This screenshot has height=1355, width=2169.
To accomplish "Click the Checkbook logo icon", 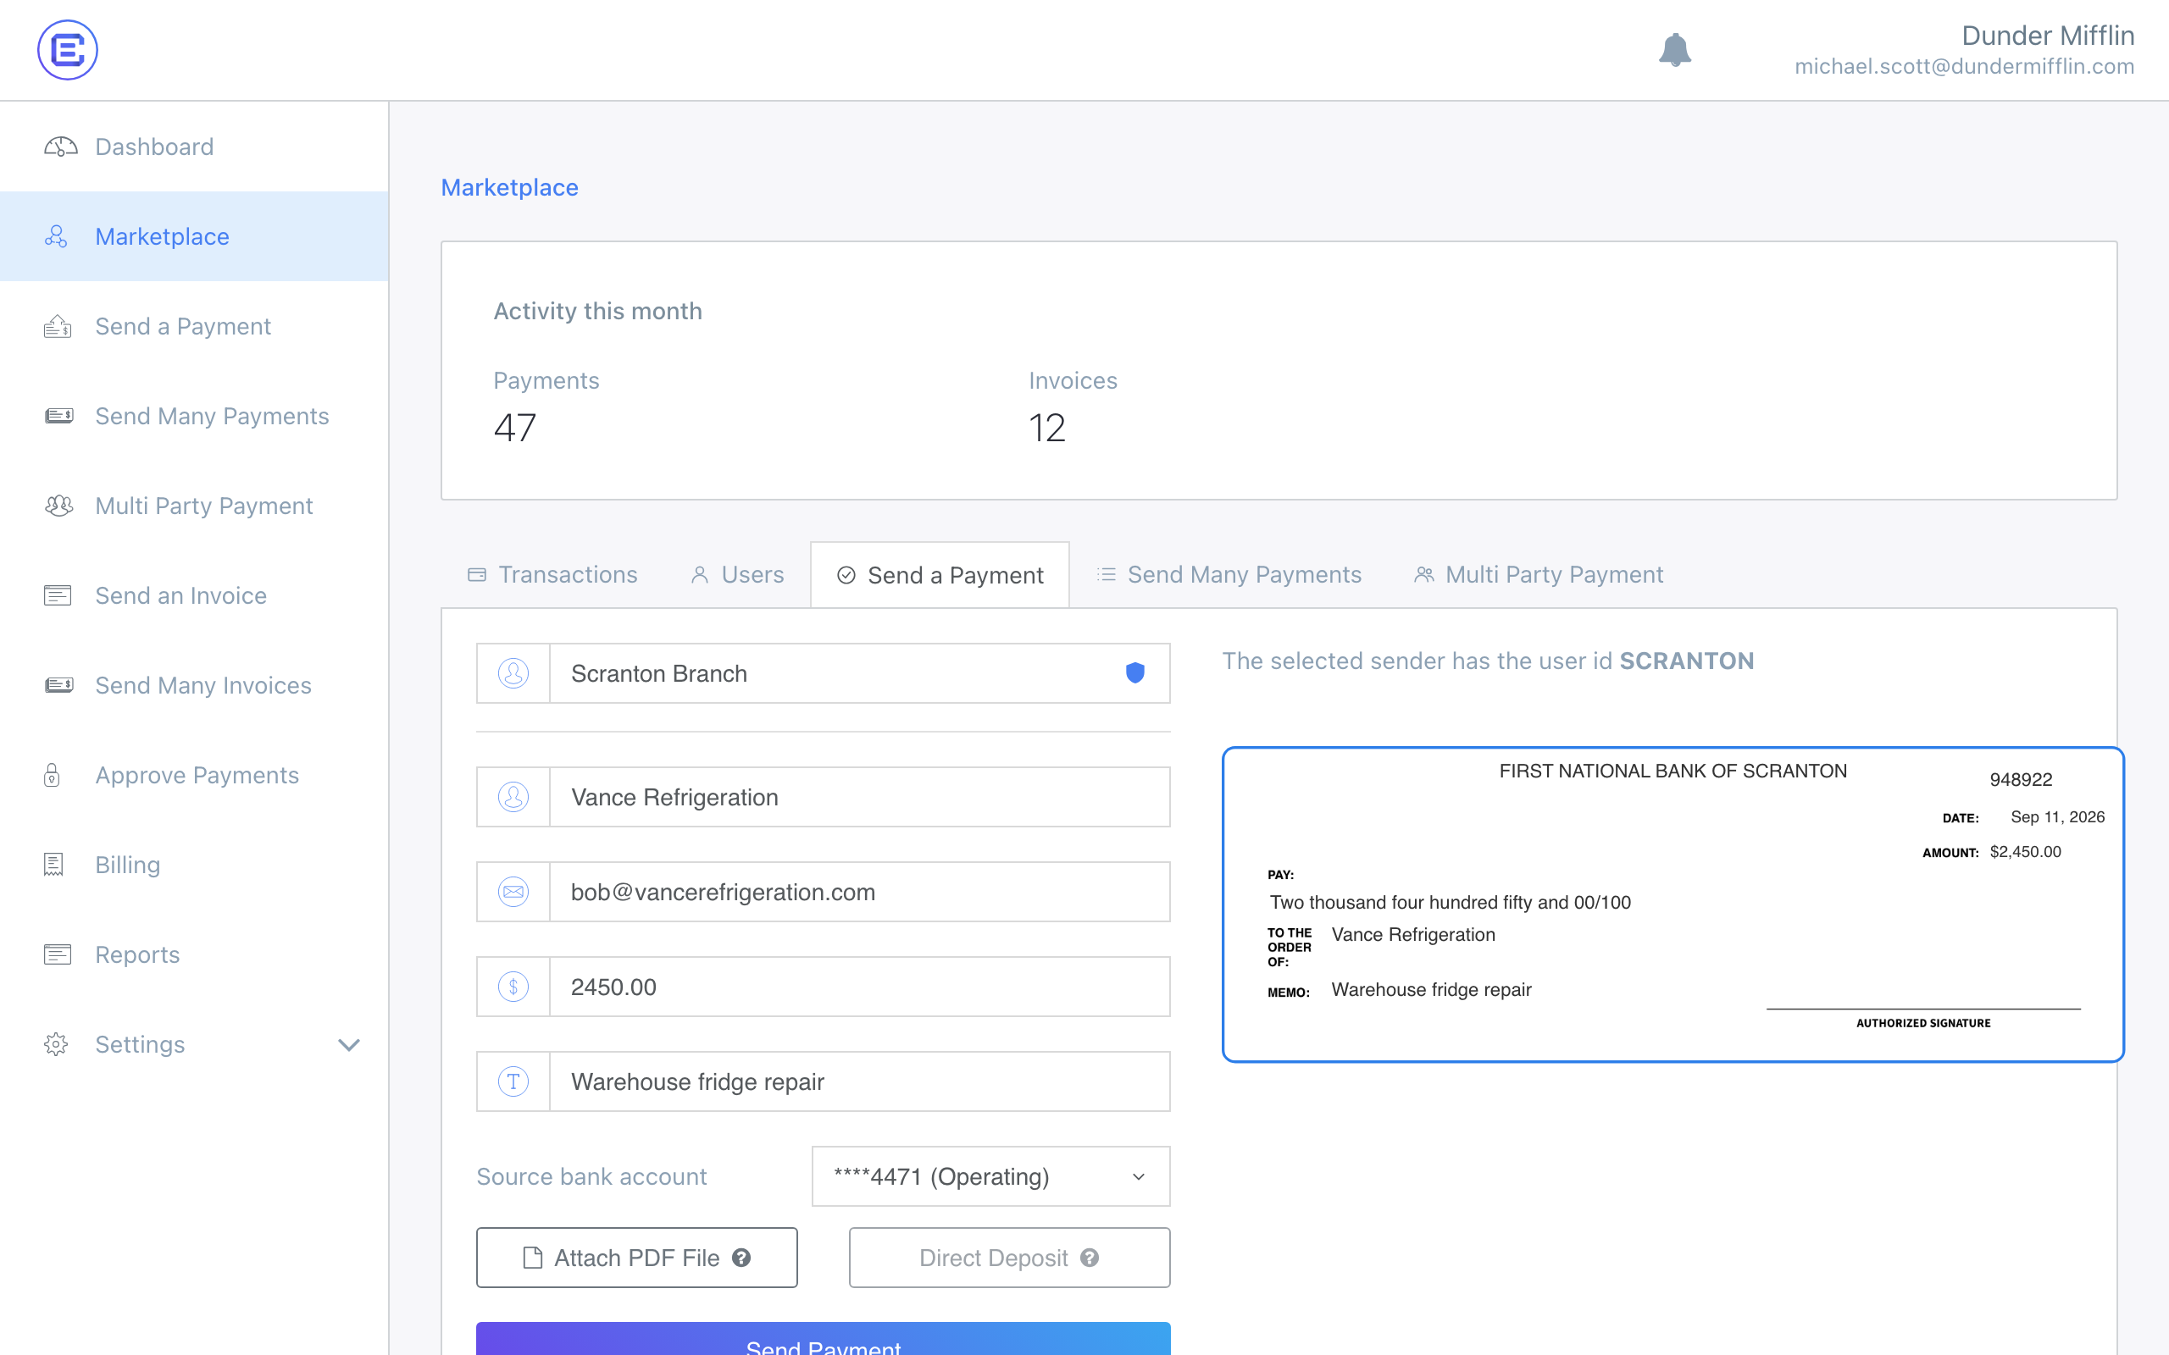I will 67,50.
